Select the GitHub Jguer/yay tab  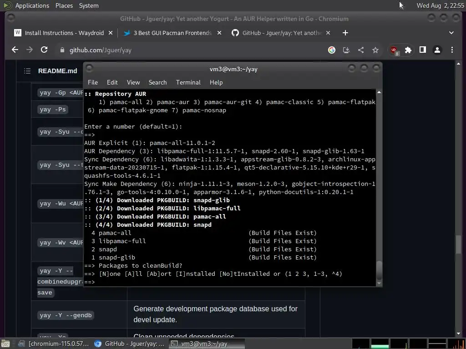(x=281, y=33)
